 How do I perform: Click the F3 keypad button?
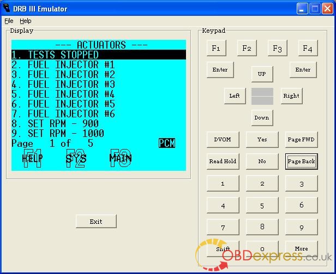(277, 48)
